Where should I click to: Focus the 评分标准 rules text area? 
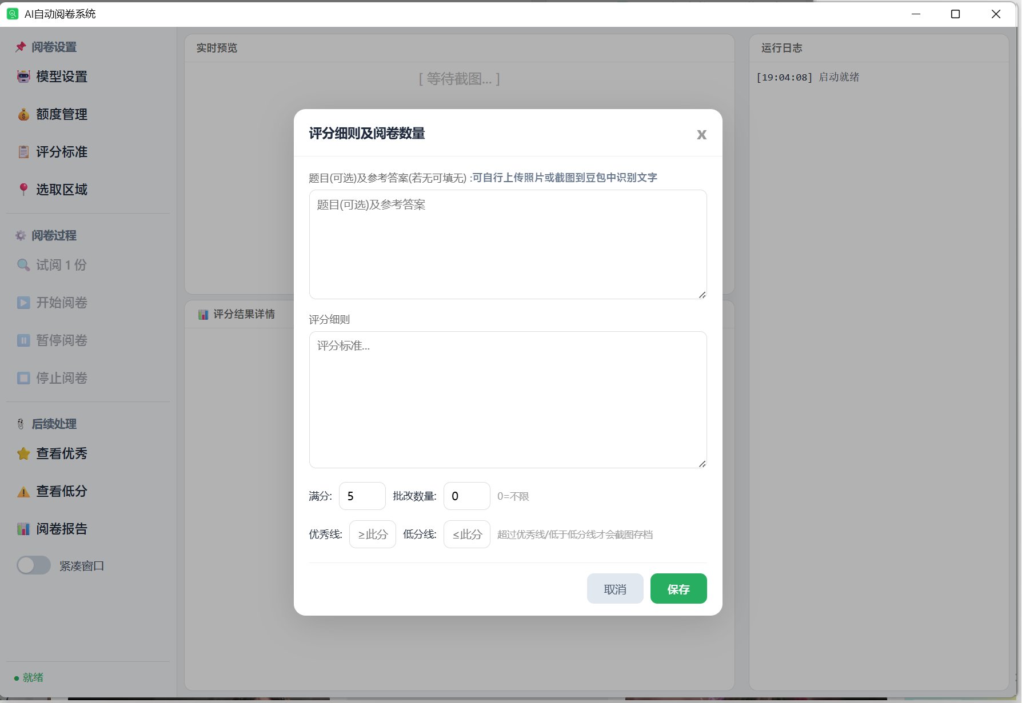click(x=508, y=400)
